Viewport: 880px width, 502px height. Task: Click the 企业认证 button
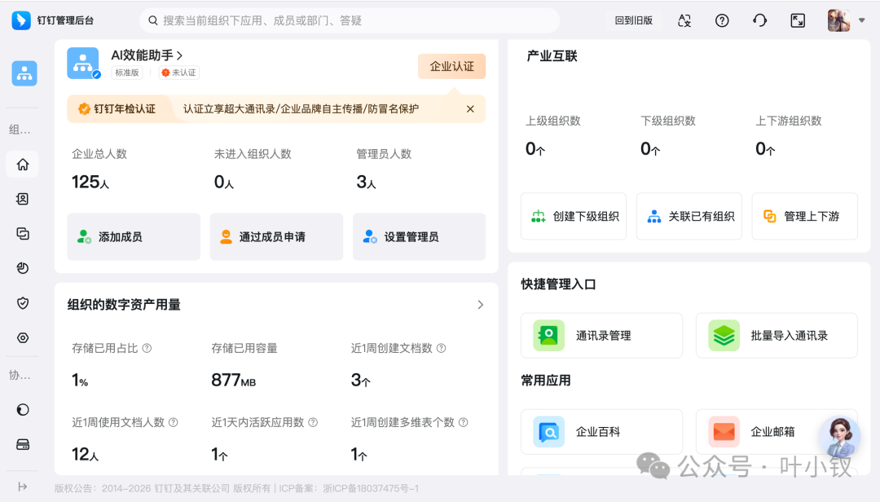[x=451, y=66]
